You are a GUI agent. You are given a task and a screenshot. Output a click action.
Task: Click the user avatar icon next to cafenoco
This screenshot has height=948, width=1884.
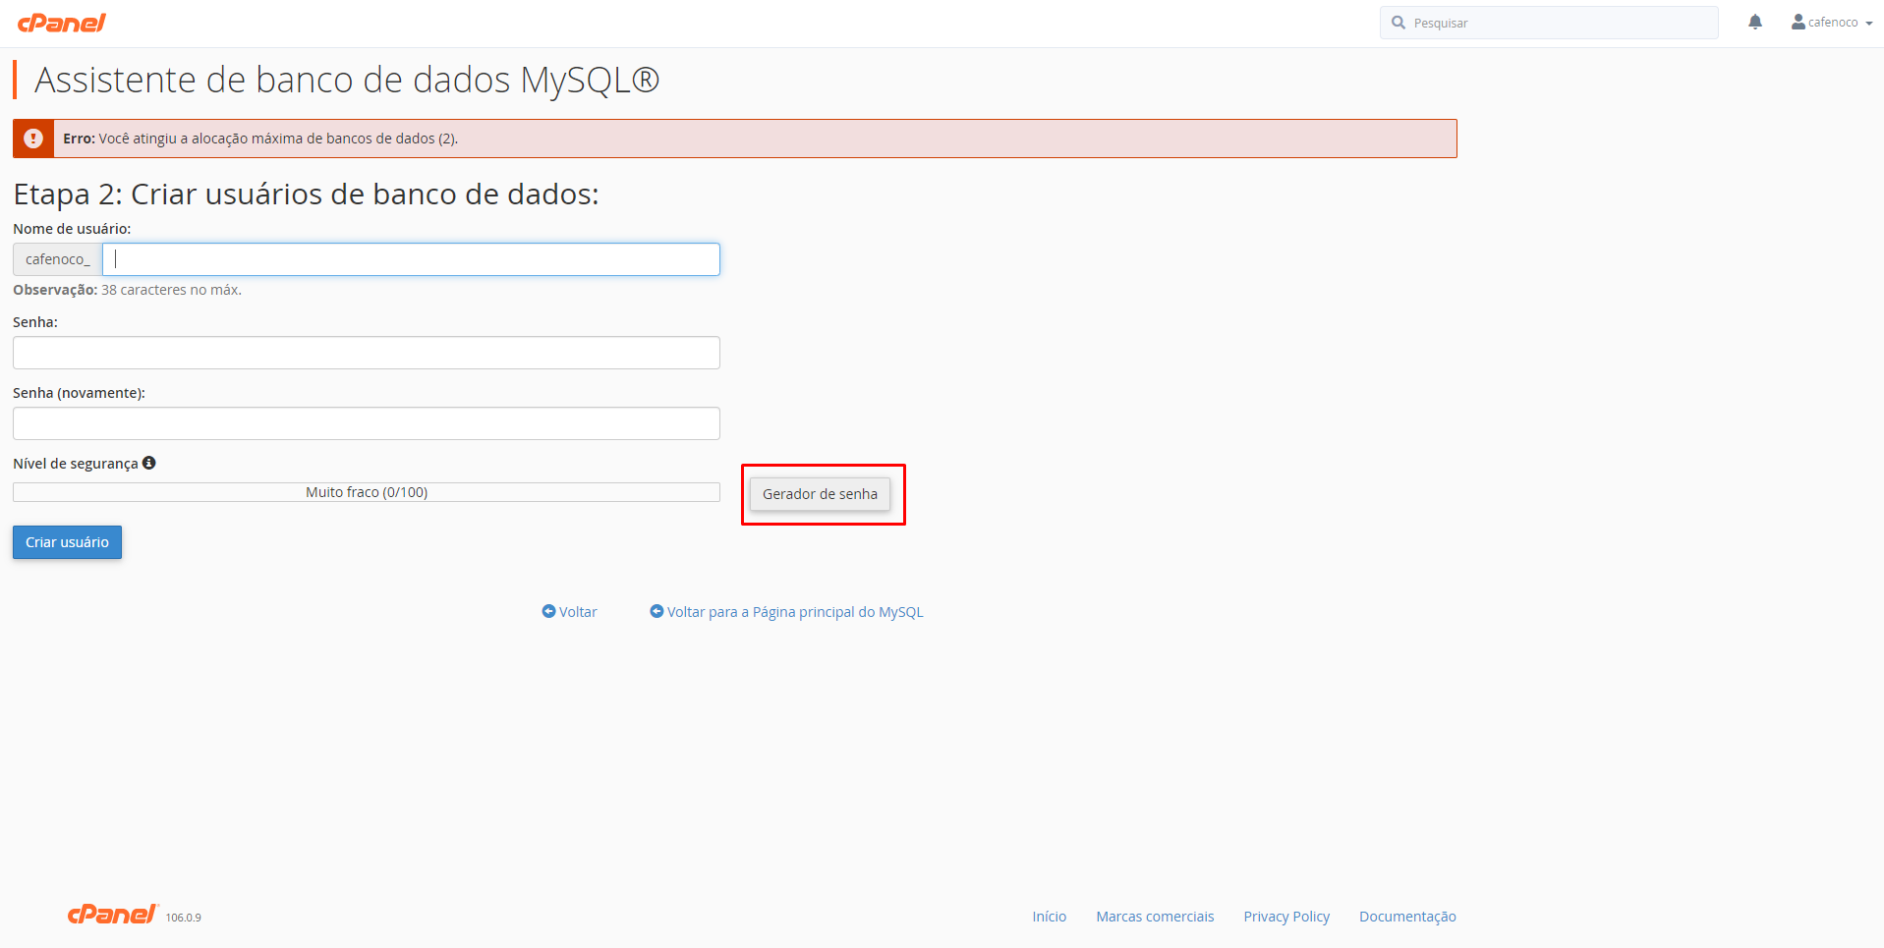pos(1798,22)
